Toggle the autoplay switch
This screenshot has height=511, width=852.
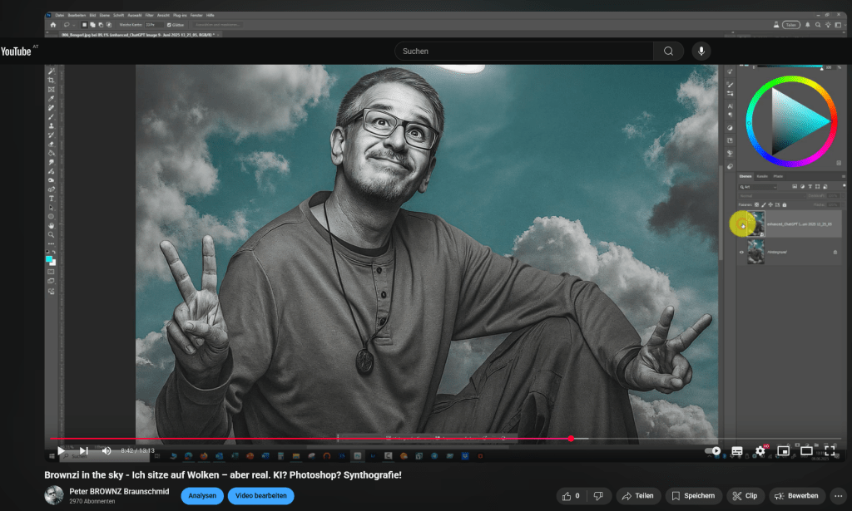(x=712, y=450)
